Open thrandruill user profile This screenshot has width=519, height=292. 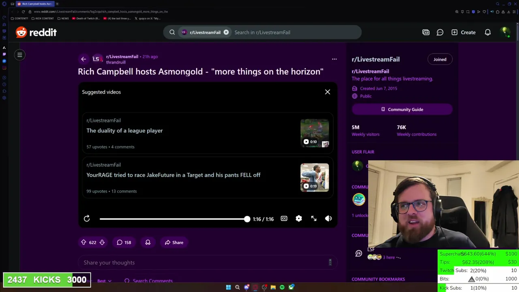pos(116,62)
